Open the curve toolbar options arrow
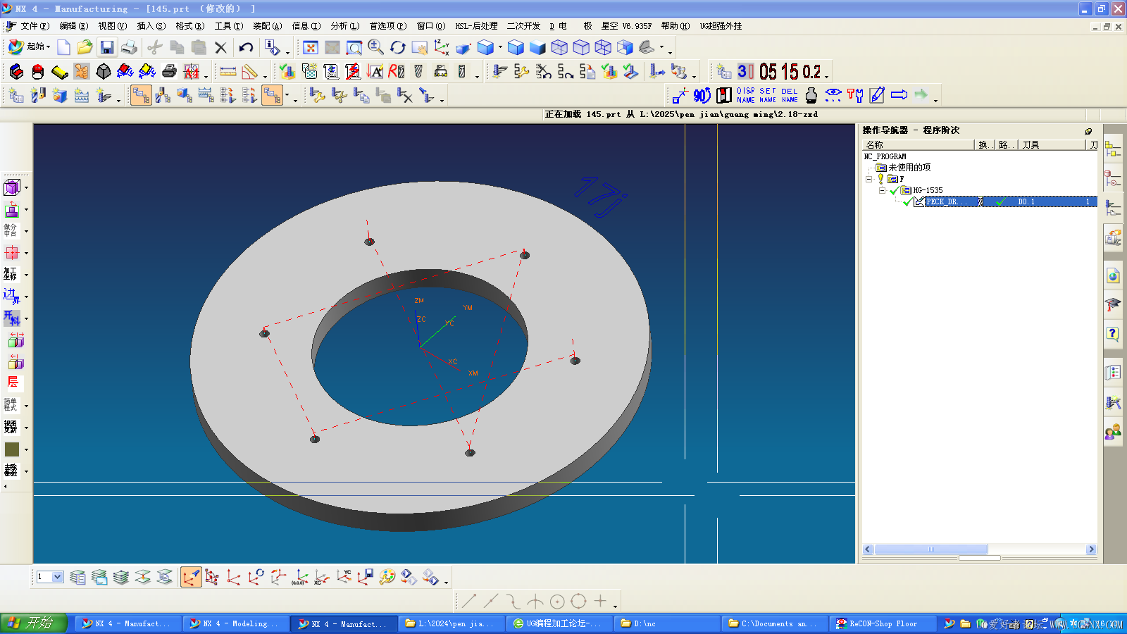This screenshot has width=1127, height=634. click(x=615, y=606)
